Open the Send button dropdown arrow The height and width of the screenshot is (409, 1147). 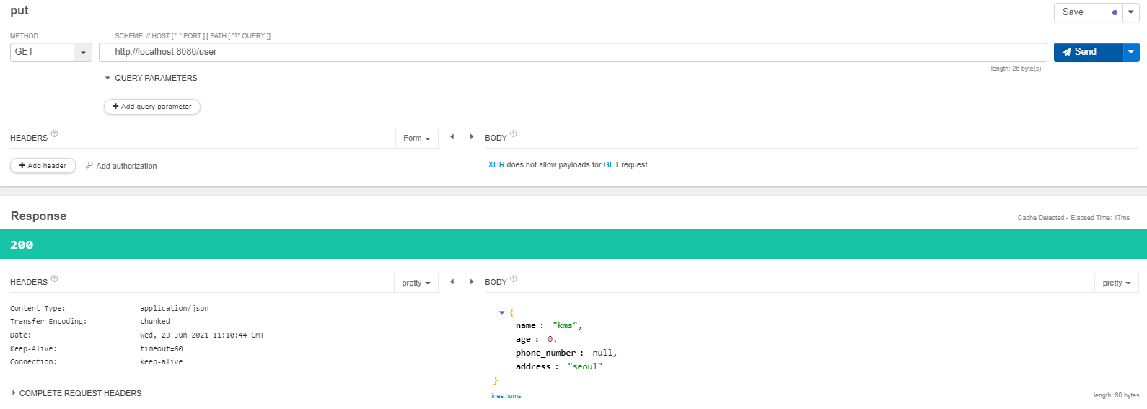[x=1131, y=52]
